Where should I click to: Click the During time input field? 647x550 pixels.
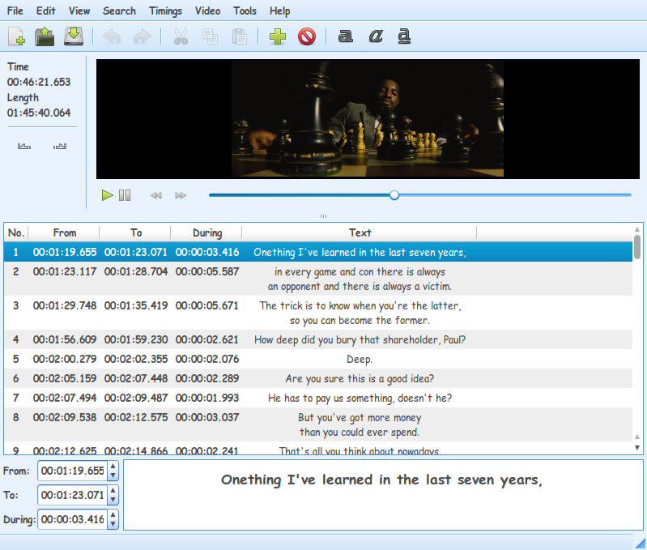73,519
